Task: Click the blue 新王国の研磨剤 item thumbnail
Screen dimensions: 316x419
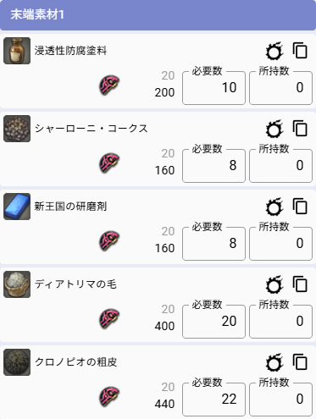Action: (x=17, y=207)
